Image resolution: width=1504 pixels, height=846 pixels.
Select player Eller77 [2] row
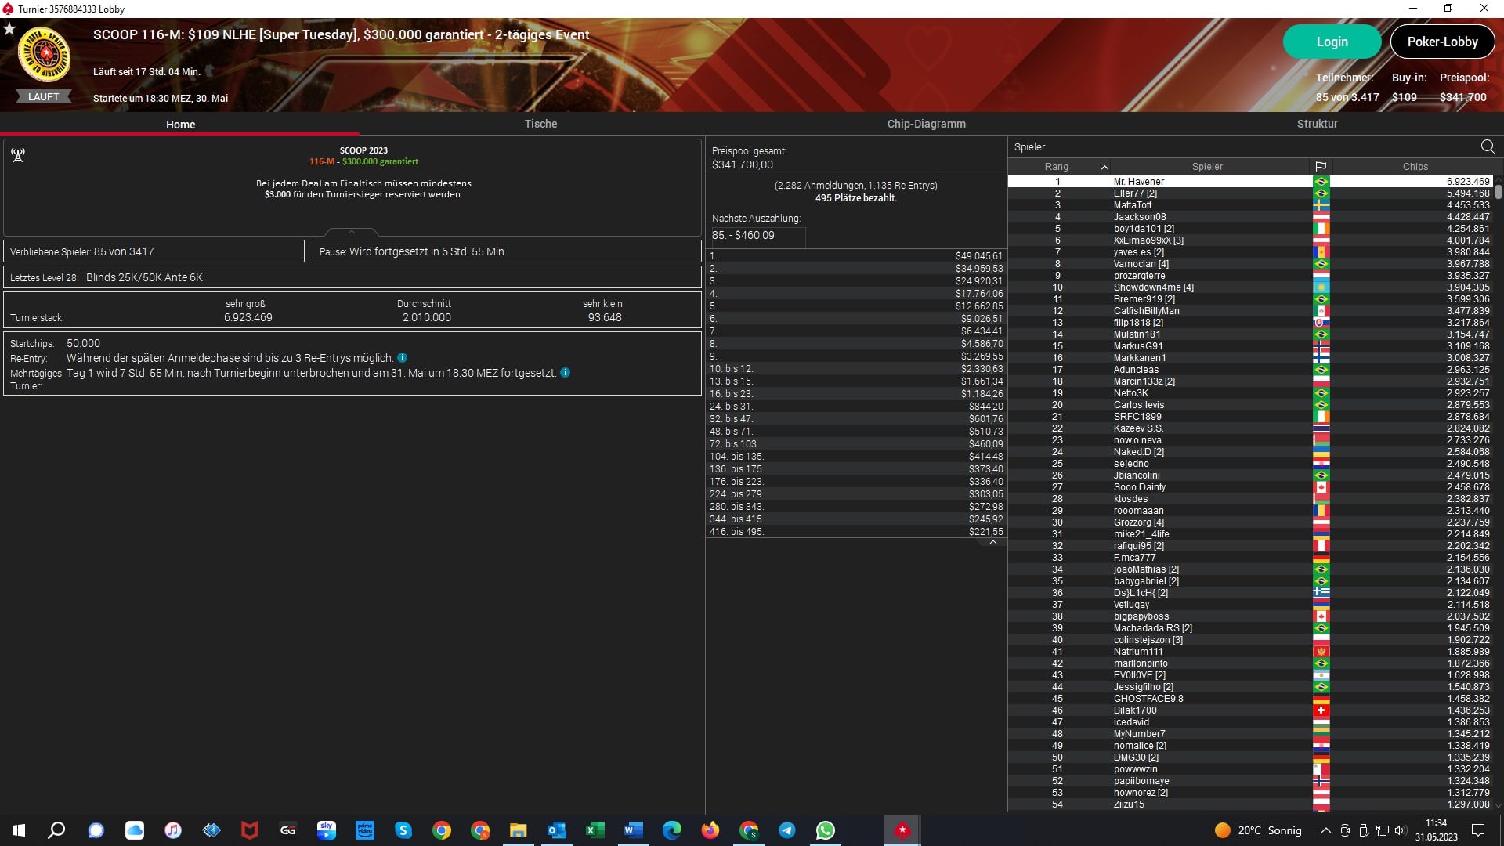coord(1250,193)
